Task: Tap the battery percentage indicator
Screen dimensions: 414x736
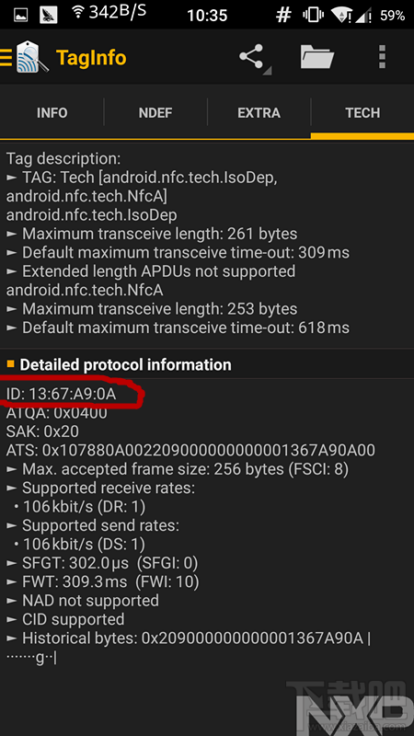Action: [392, 16]
